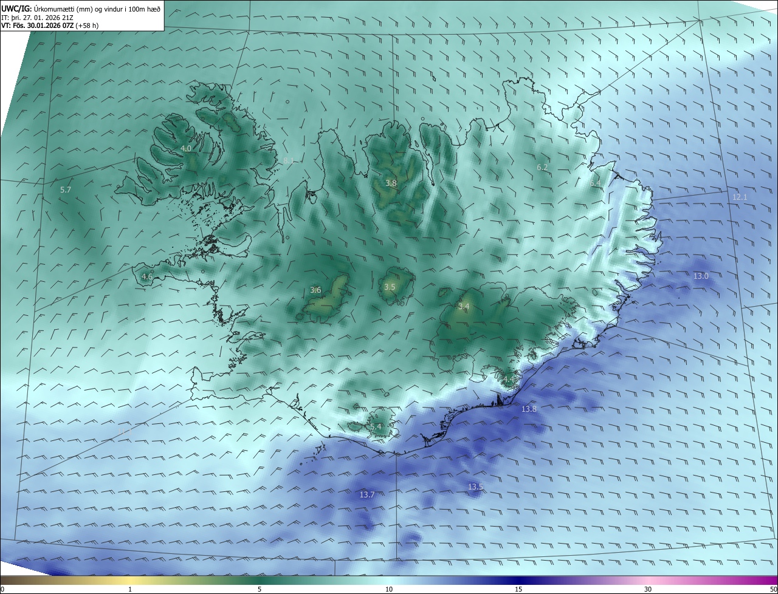The width and height of the screenshot is (778, 594).
Task: Click the 4.6 value label on Snæfellsnes peninsula
Action: (x=146, y=276)
